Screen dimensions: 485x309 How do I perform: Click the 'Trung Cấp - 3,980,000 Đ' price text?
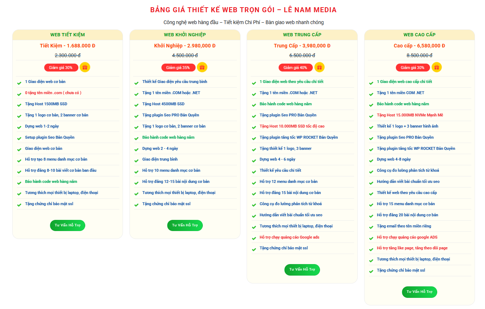[x=302, y=46]
